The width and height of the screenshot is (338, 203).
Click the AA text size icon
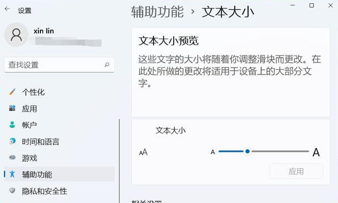click(x=144, y=152)
